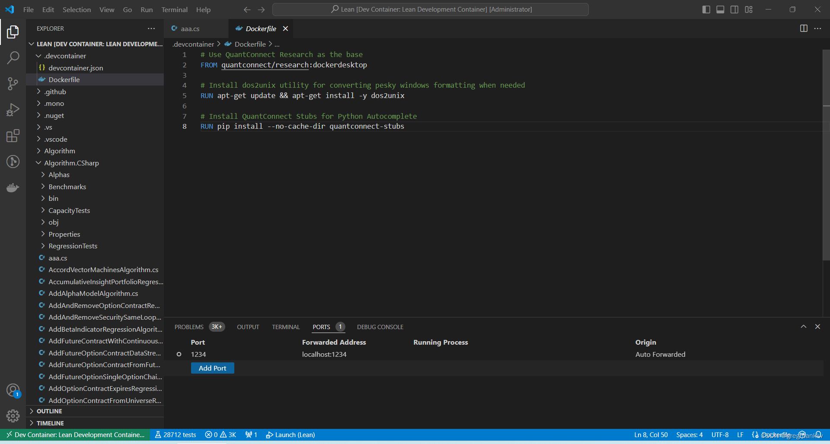Viewport: 830px width, 444px height.
Task: Click the Spaces: 4 indentation item
Action: coord(690,435)
